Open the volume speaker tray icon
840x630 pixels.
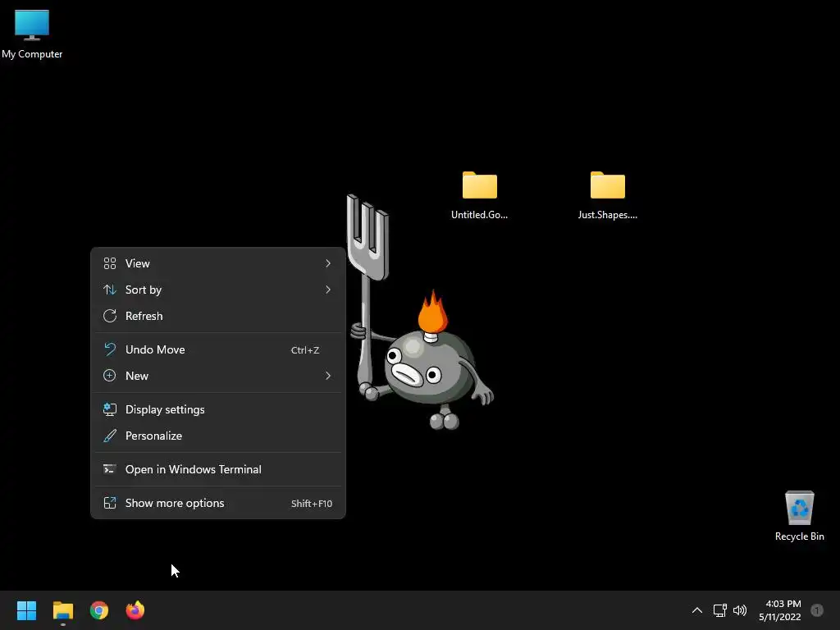(x=740, y=610)
